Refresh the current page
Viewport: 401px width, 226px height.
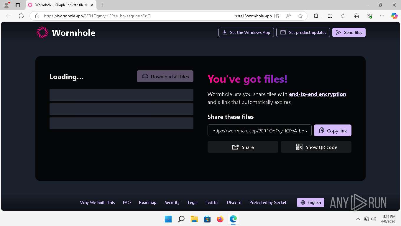[x=21, y=16]
